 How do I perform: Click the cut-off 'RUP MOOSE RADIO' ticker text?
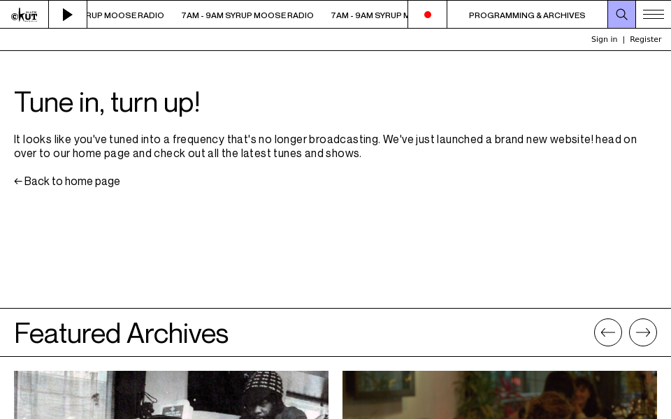125,15
